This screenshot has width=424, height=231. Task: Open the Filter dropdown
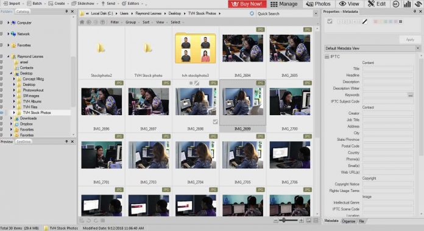pos(116,22)
